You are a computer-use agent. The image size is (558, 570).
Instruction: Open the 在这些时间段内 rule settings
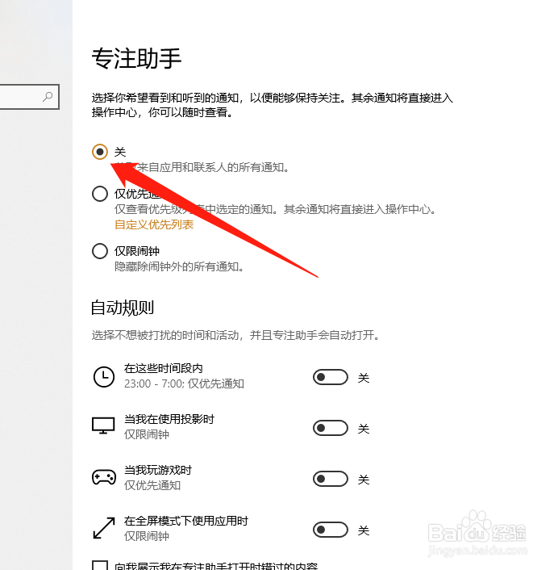184,376
